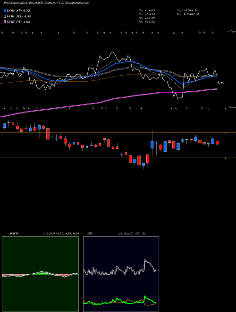236x312 pixels.
Task: Click the ADX parameters '(14 day) 7, +25, -22'
Action: 132,234
